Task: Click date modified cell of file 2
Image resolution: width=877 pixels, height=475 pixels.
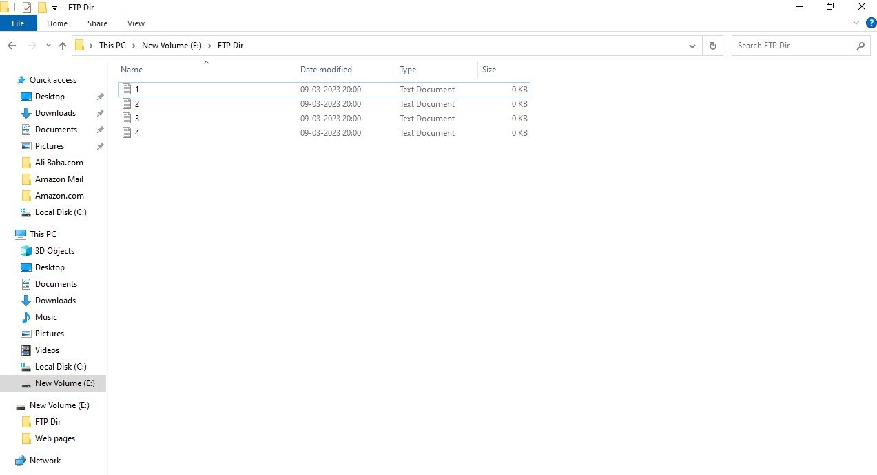Action: 331,104
